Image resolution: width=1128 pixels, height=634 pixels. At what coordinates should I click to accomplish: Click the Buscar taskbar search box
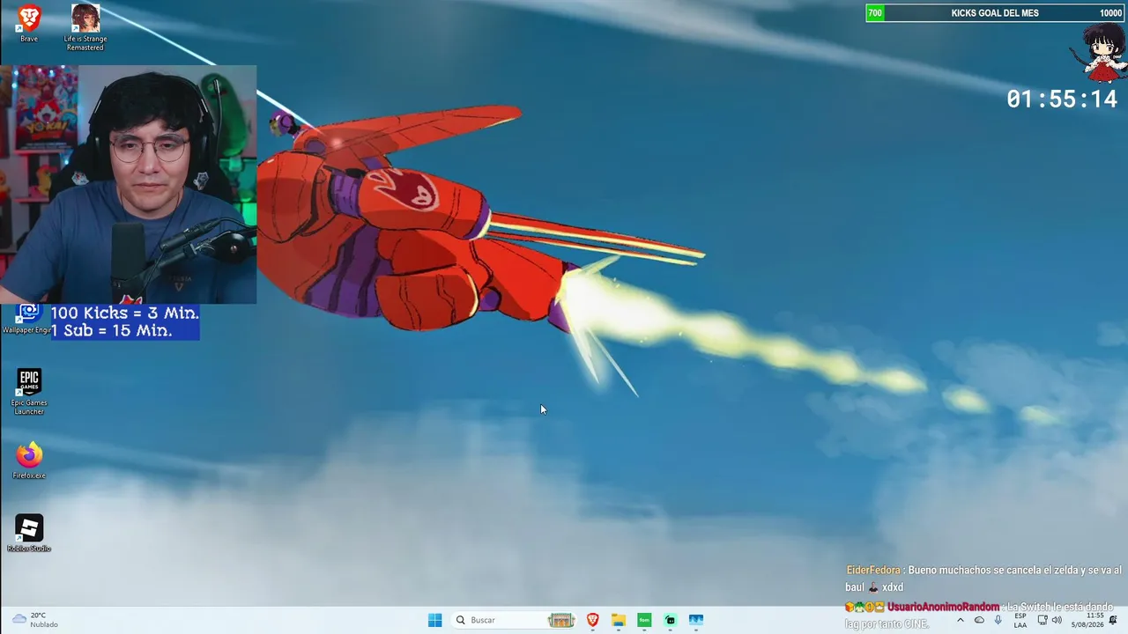coord(515,620)
